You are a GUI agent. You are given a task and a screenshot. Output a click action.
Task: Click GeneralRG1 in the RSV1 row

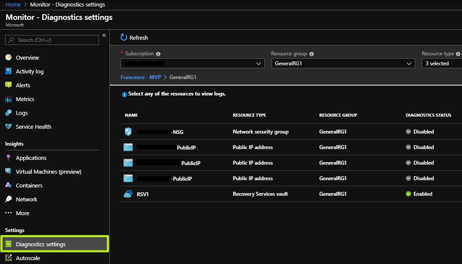click(333, 194)
